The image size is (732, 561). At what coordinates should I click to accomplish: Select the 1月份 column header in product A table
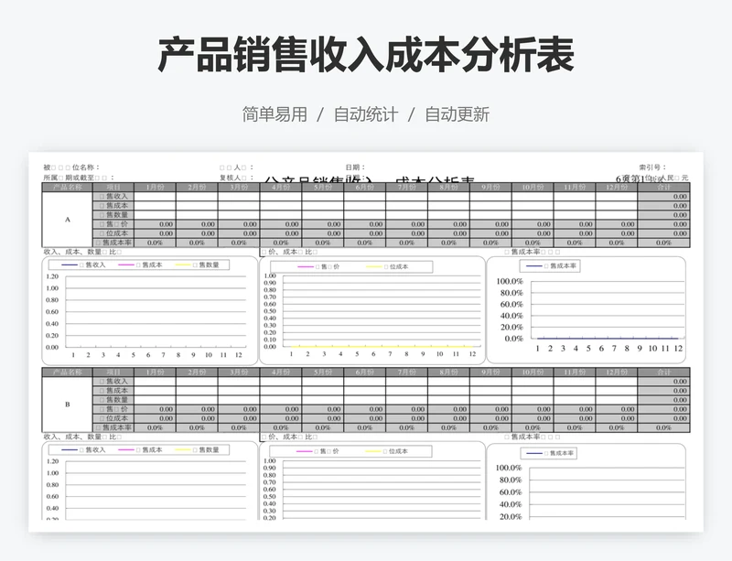[x=155, y=188]
